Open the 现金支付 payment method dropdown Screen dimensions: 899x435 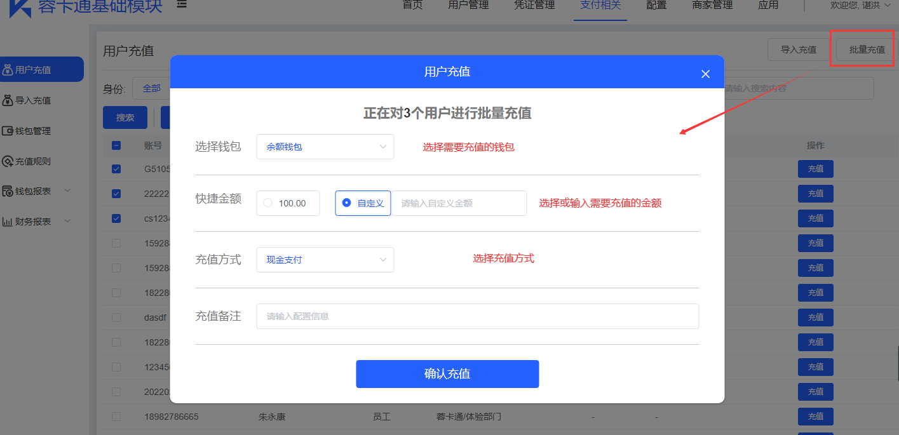point(325,260)
